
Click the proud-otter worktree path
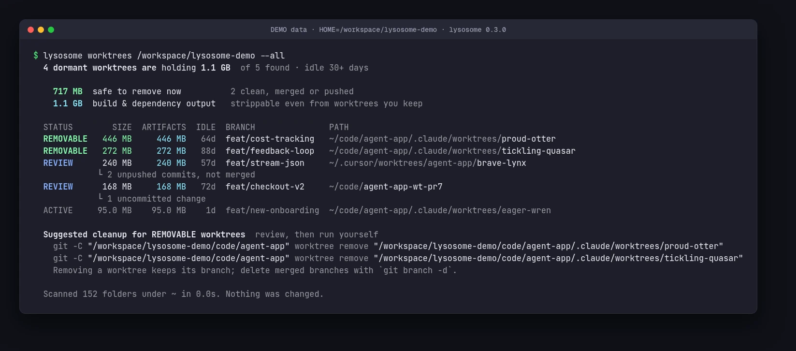tap(442, 139)
